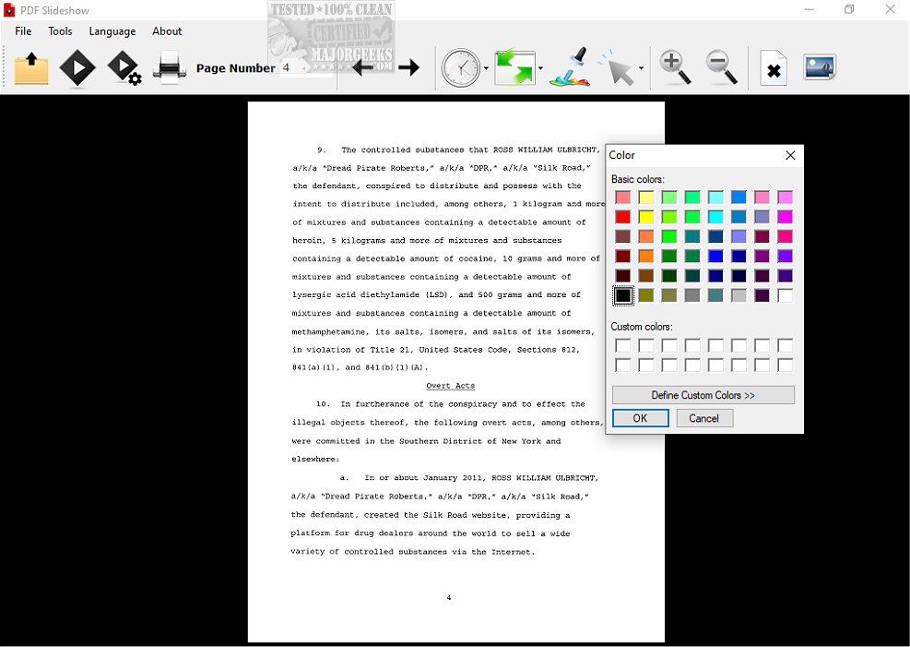Click the 'Overt Acts' heading in the PDF
This screenshot has width=910, height=647.
pyautogui.click(x=450, y=386)
